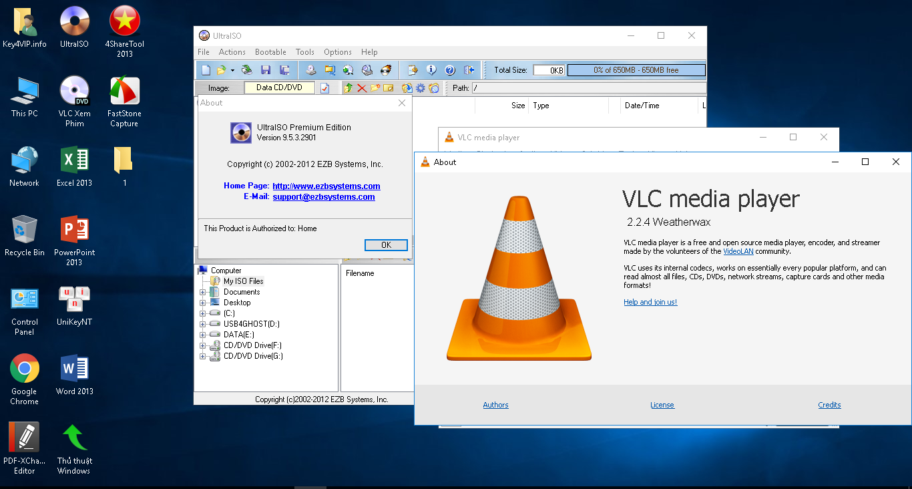
Task: Expand the Desktop node in UltraISO tree
Action: coord(203,303)
